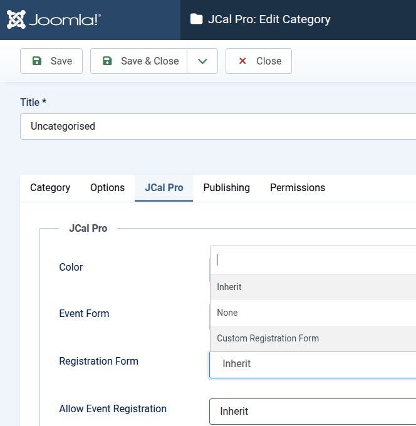Image resolution: width=416 pixels, height=426 pixels.
Task: Open the Allow Event Registration dropdown
Action: [x=313, y=412]
